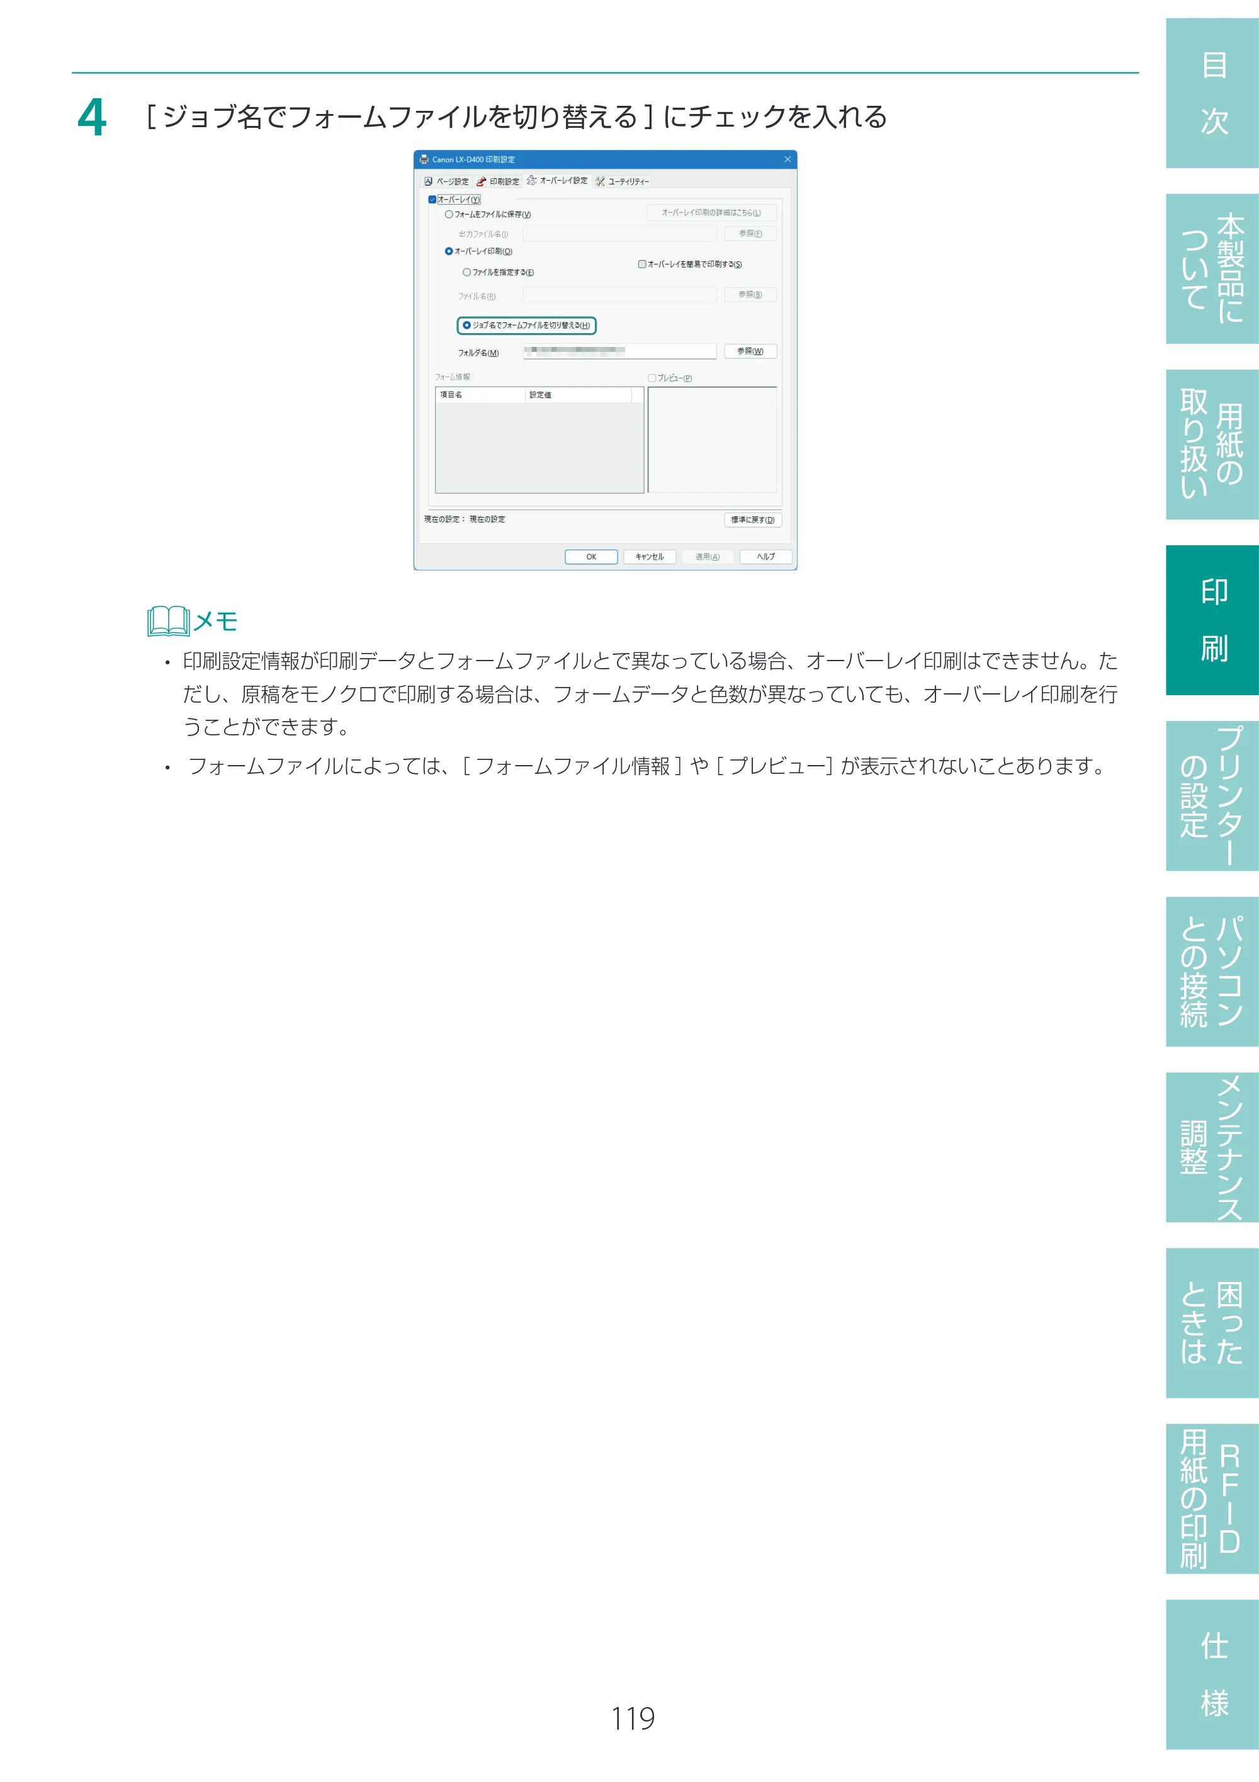Go to 困ったときは side tab
Screen dimensions: 1259x1782
tap(1212, 1324)
